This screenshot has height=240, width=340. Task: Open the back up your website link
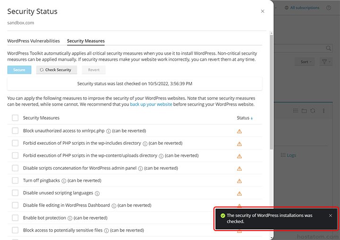point(151,104)
